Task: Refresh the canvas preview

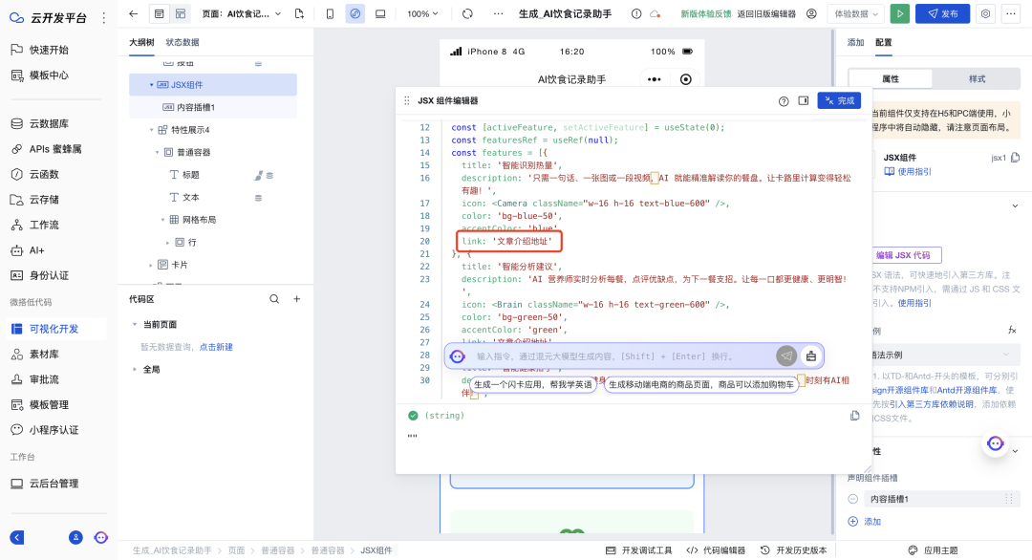Action: pos(466,13)
